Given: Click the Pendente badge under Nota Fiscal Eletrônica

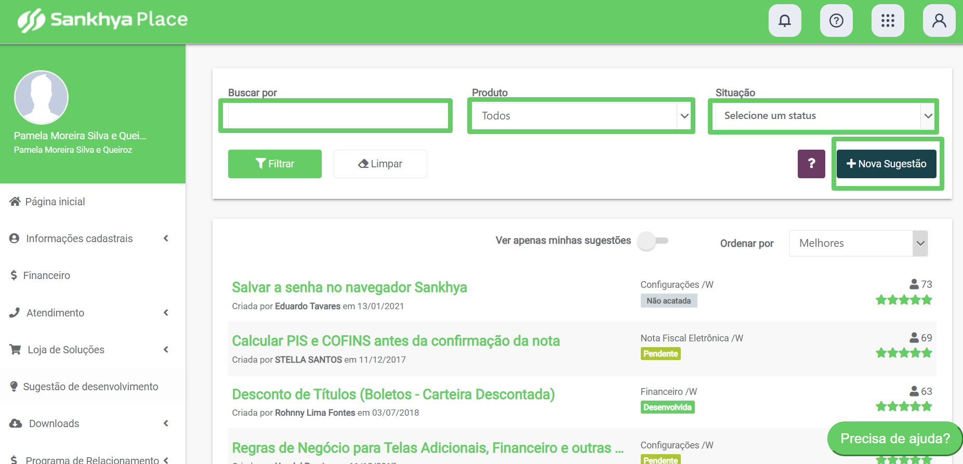Looking at the screenshot, I should tap(661, 354).
